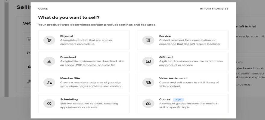The height and width of the screenshot is (120, 265).
Task: Select the Course title
Action: point(165,99)
